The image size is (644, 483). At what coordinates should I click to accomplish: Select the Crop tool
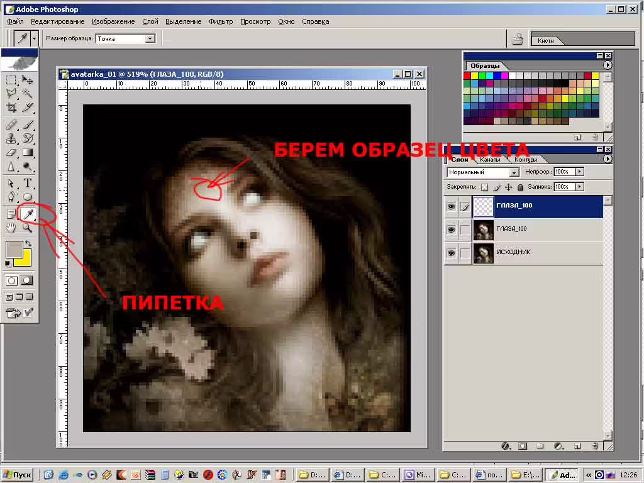coord(11,108)
